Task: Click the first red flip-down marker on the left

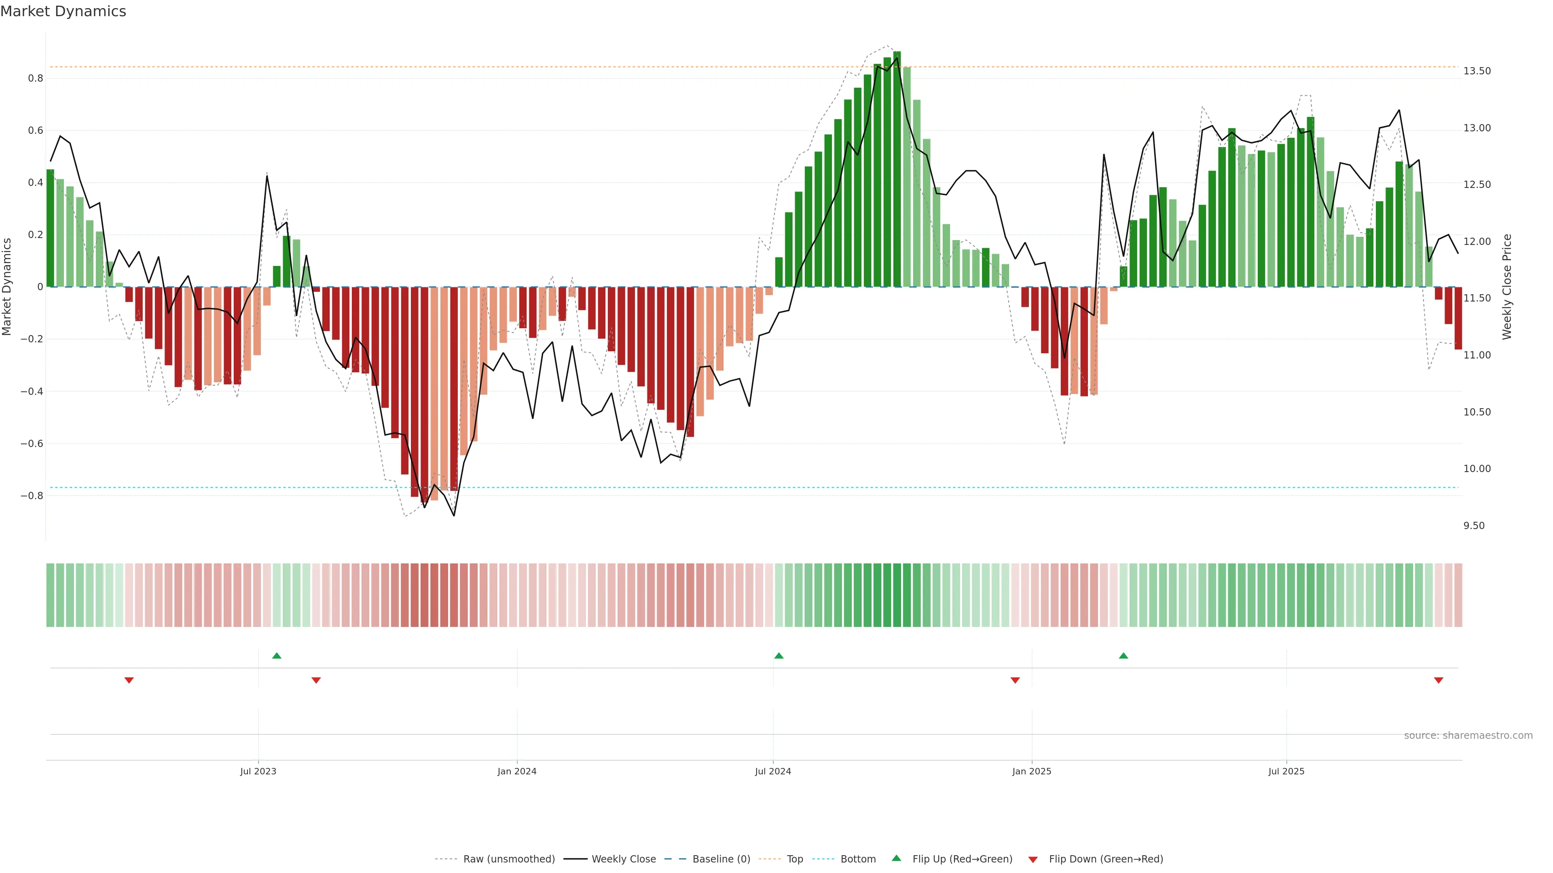Action: tap(129, 680)
